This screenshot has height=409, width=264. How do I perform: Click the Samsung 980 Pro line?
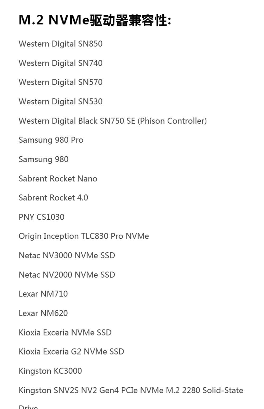(x=51, y=140)
